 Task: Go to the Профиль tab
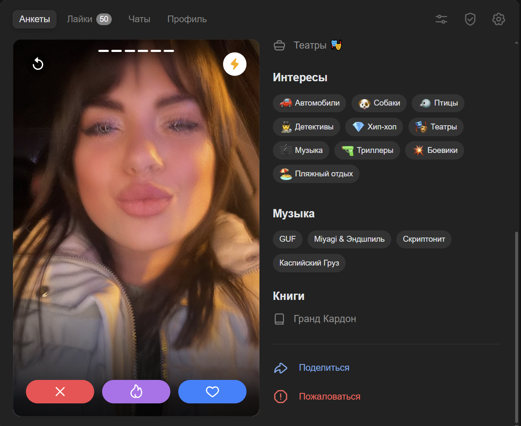(187, 19)
